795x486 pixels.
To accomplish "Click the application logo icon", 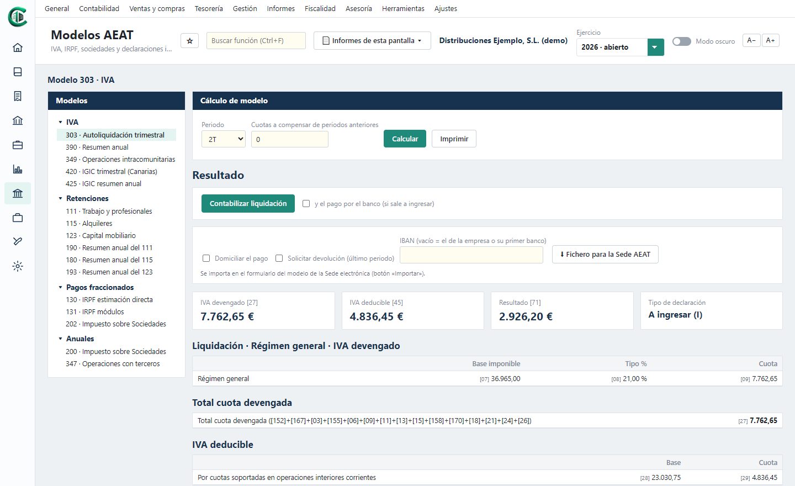I will [x=18, y=17].
